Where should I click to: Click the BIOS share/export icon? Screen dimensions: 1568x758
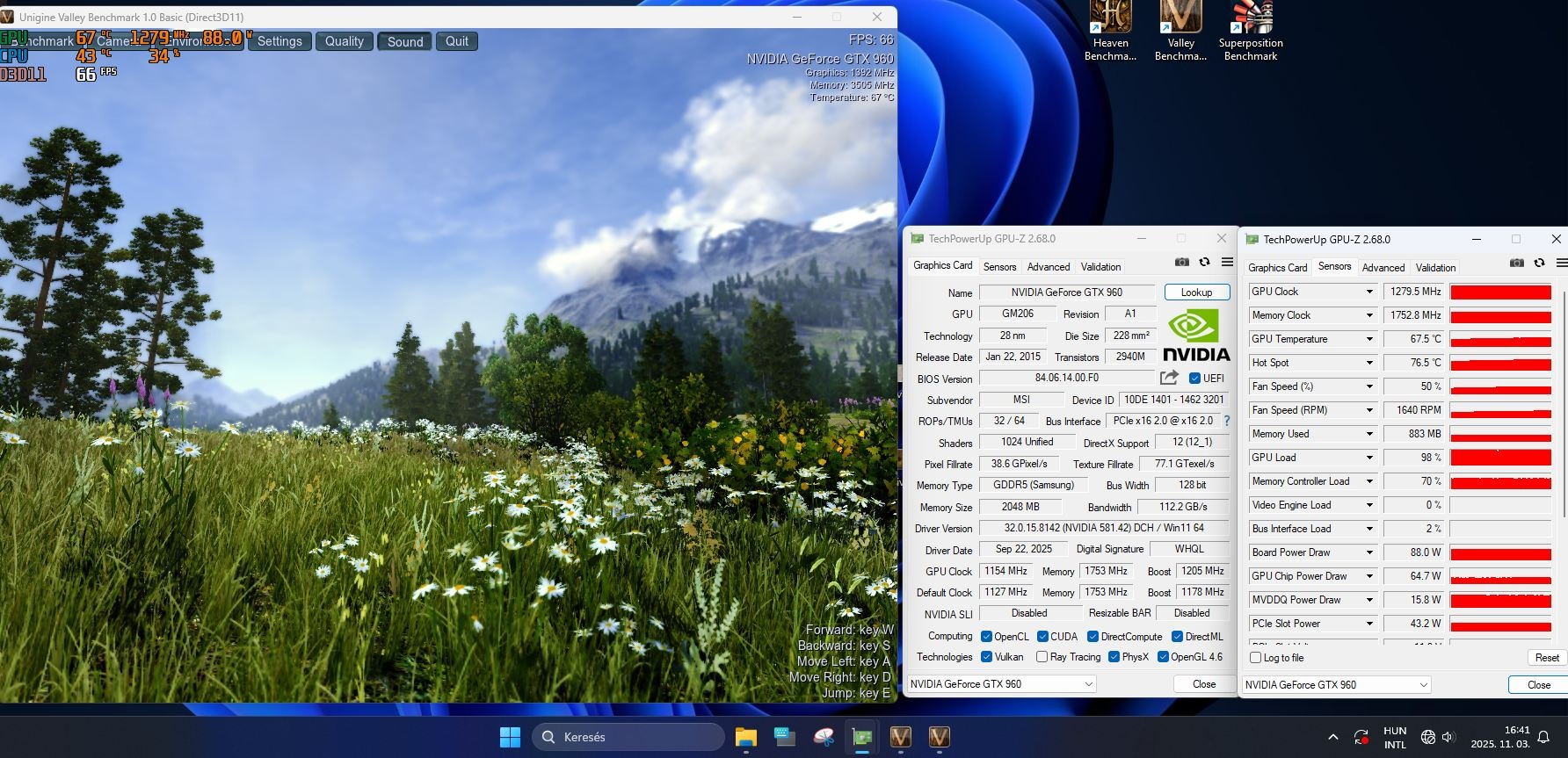point(1169,378)
